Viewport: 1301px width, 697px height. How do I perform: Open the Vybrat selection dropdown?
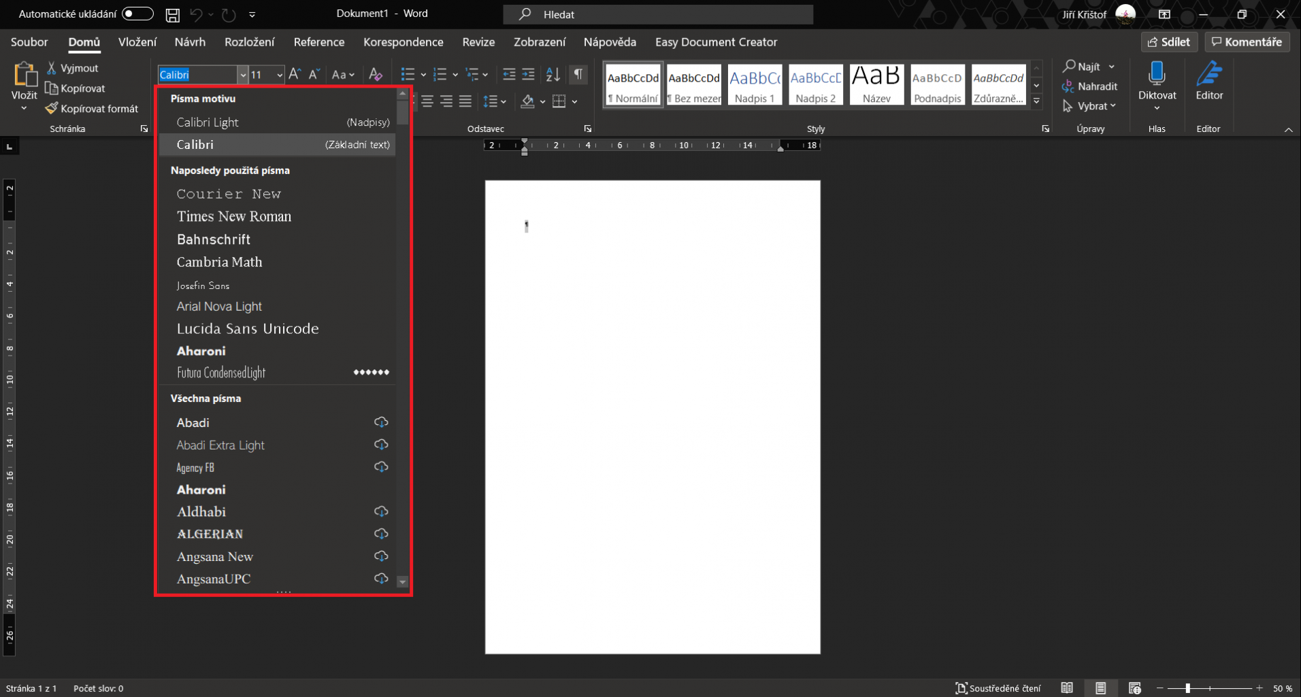point(1090,106)
